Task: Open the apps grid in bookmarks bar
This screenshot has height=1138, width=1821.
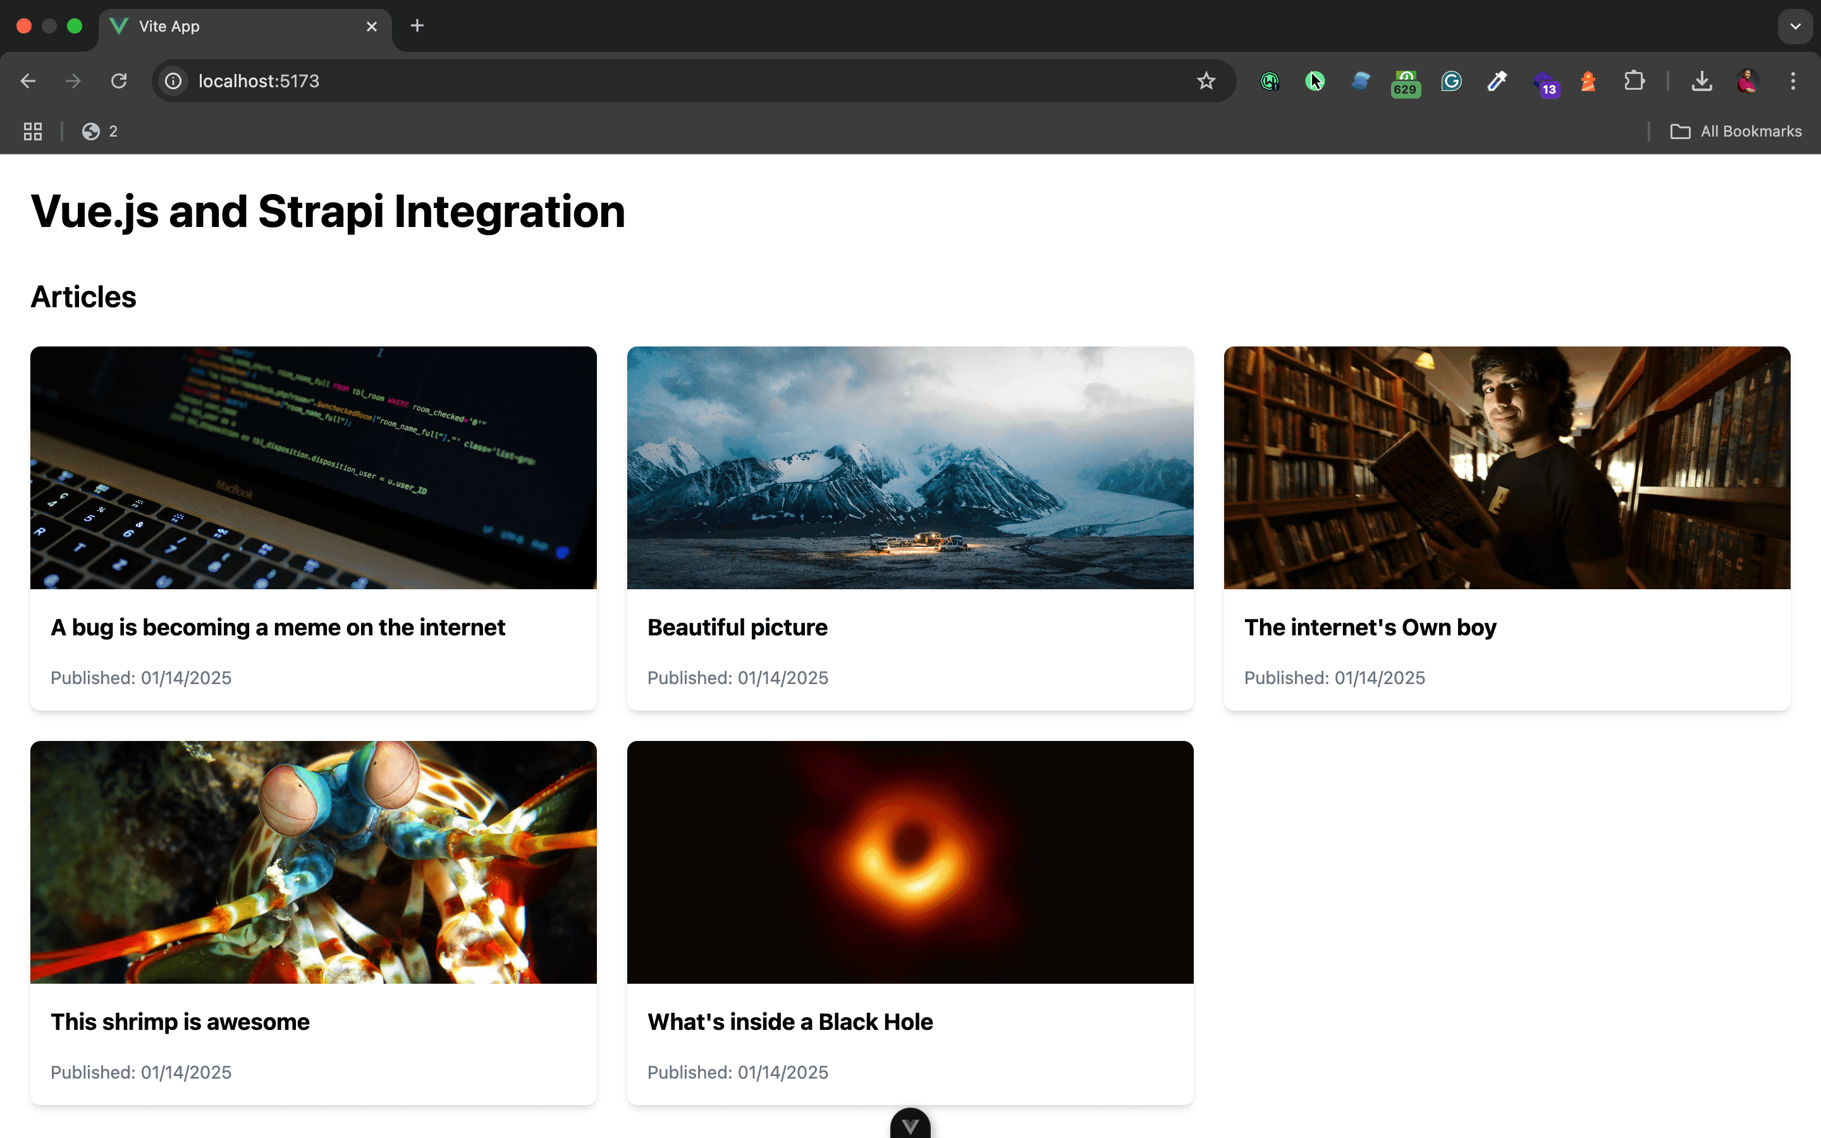Action: coord(33,132)
